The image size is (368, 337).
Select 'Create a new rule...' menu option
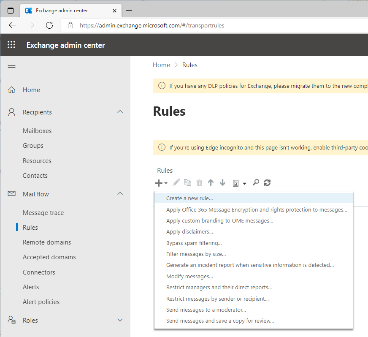point(189,198)
